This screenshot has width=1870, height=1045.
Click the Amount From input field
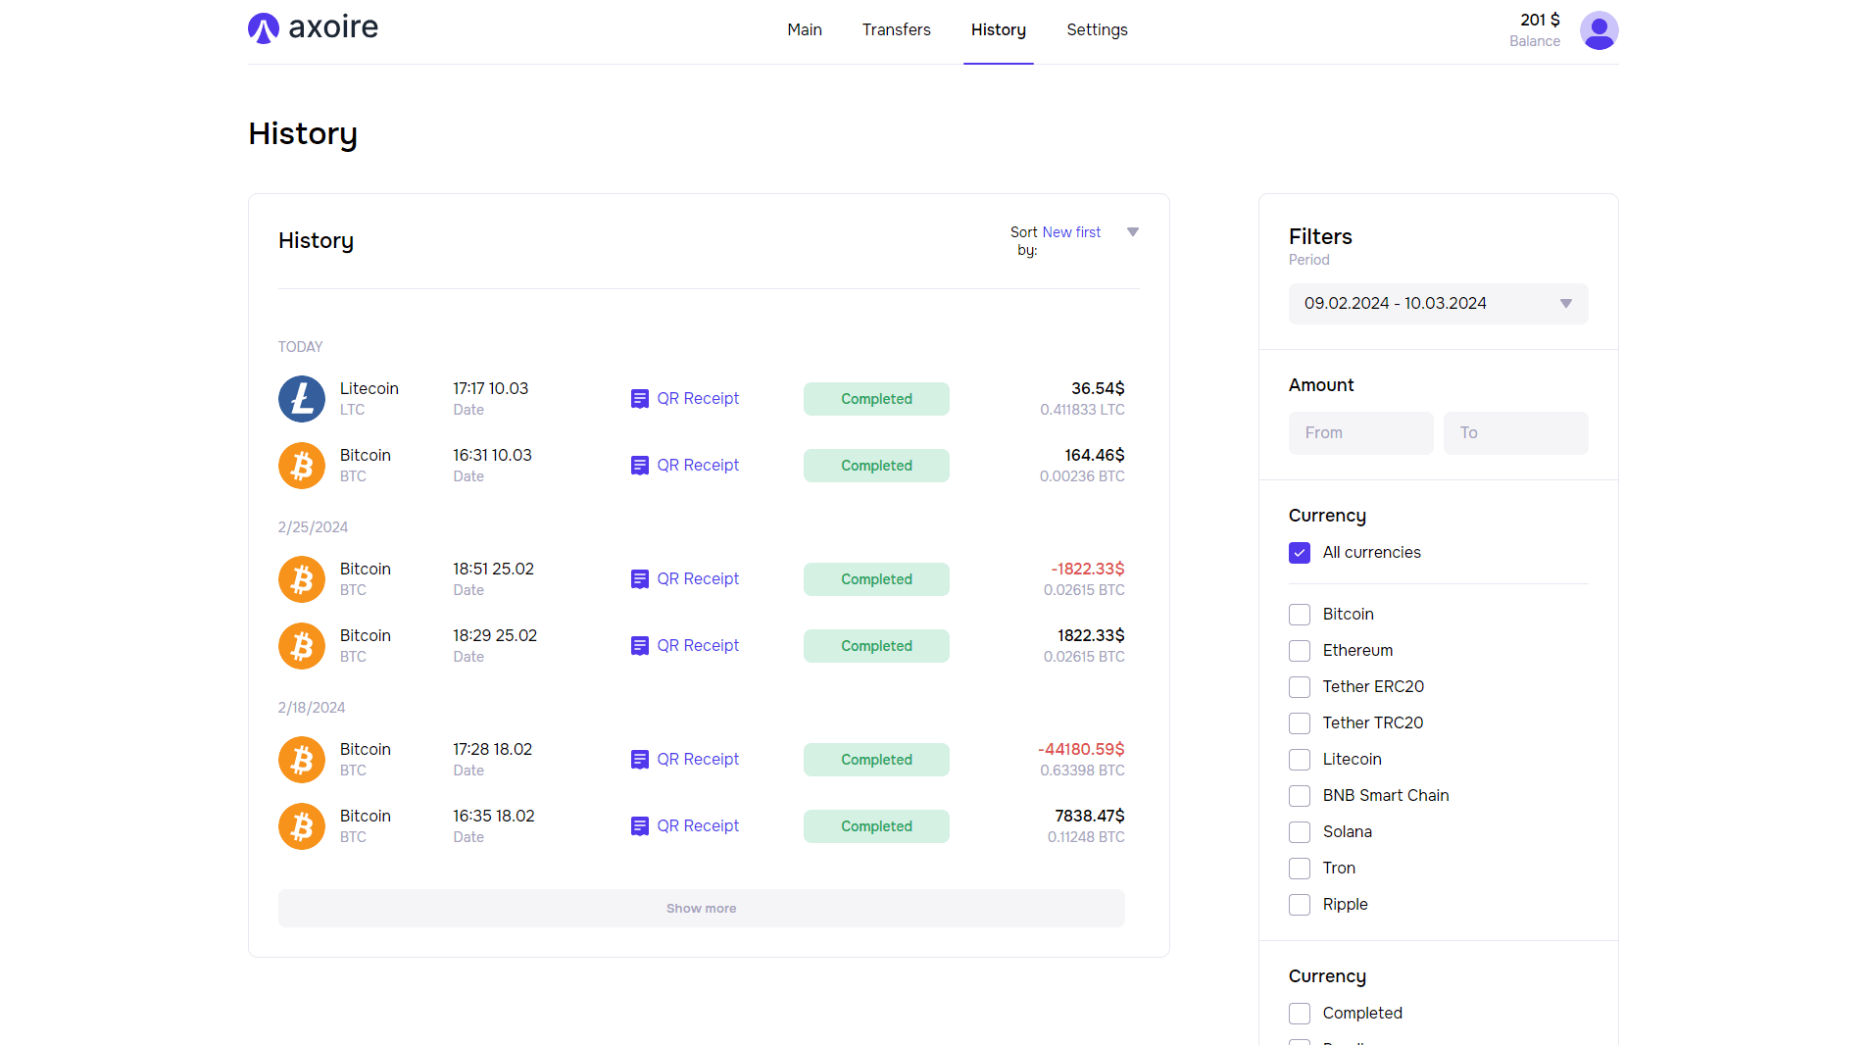tap(1361, 433)
